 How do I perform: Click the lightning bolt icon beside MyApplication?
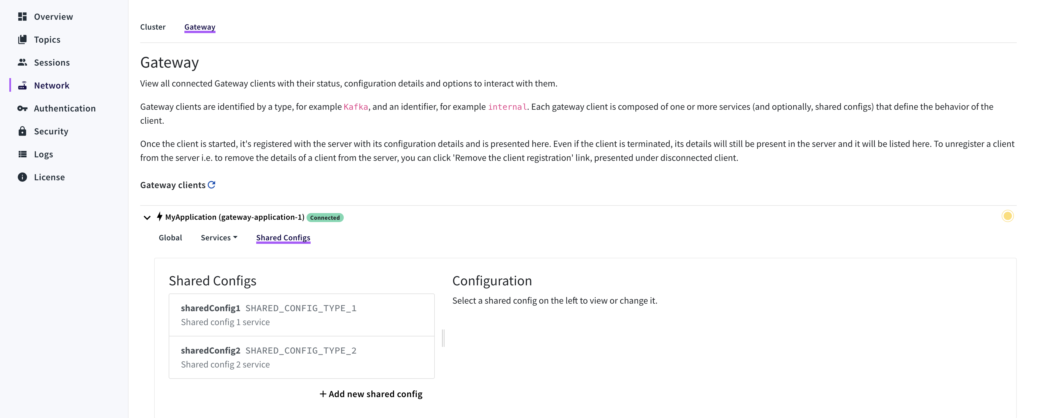coord(160,217)
